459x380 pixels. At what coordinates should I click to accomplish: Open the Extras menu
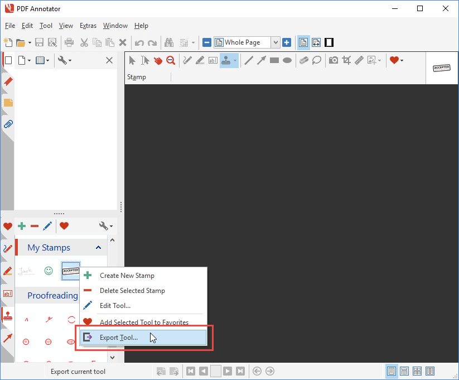pos(88,26)
